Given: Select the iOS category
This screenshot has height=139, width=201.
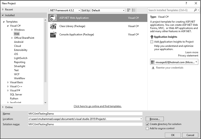Looking at the screenshot, I should click(16, 54).
